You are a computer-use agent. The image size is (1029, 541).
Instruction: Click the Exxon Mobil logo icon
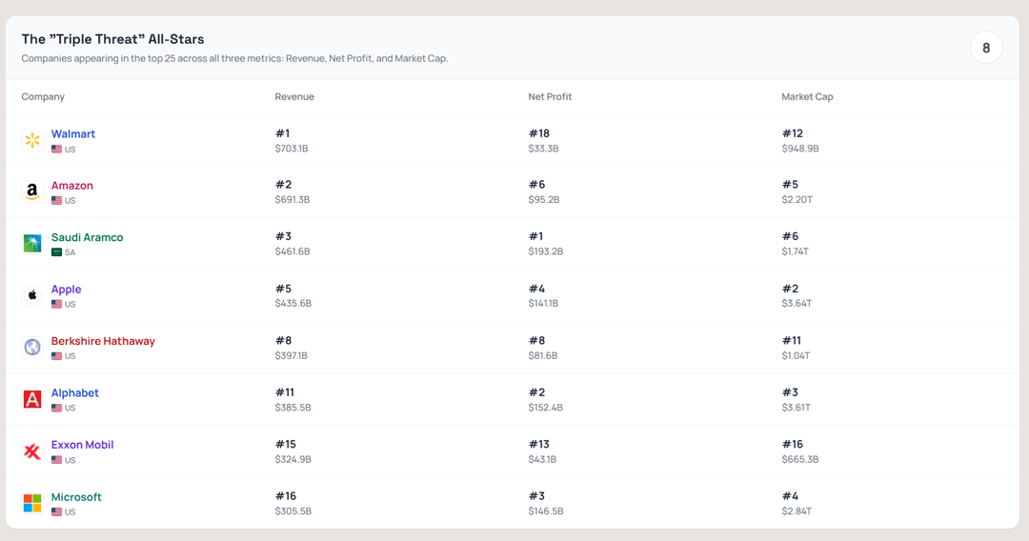(32, 451)
